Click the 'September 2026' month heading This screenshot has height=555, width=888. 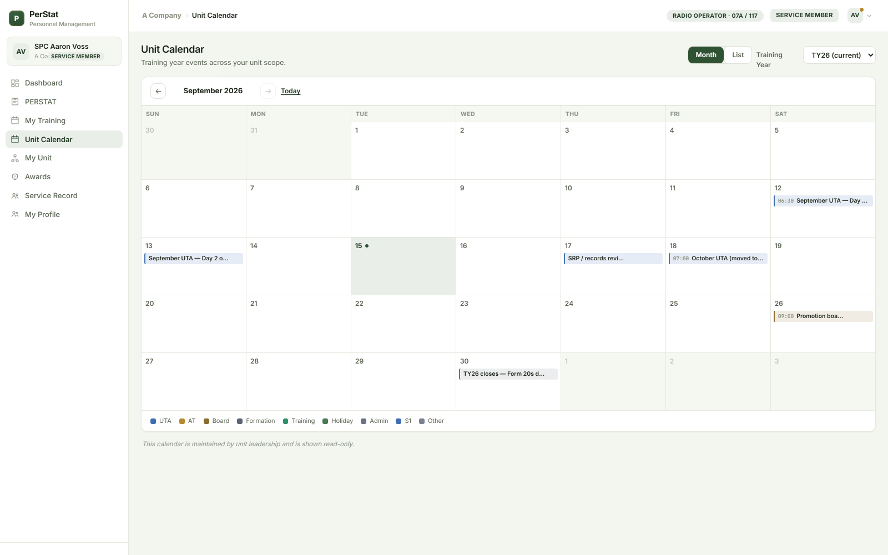pyautogui.click(x=213, y=91)
